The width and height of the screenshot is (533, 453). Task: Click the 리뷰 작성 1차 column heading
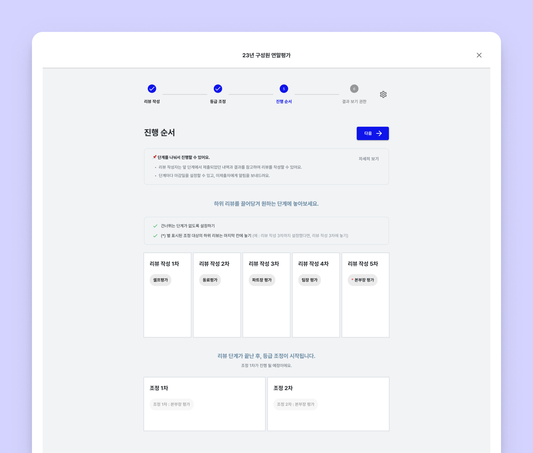click(x=164, y=264)
